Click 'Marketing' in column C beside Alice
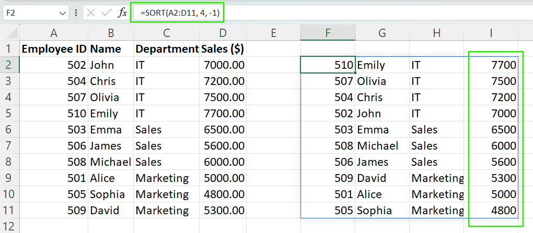This screenshot has height=233, width=533. click(x=167, y=178)
